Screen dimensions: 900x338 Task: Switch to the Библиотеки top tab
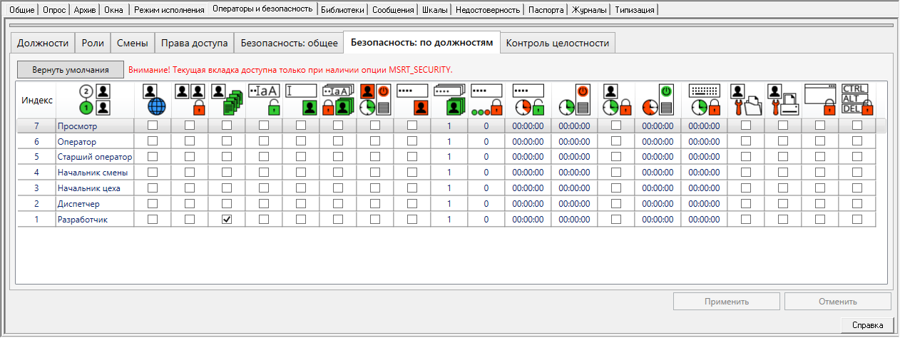(x=343, y=10)
